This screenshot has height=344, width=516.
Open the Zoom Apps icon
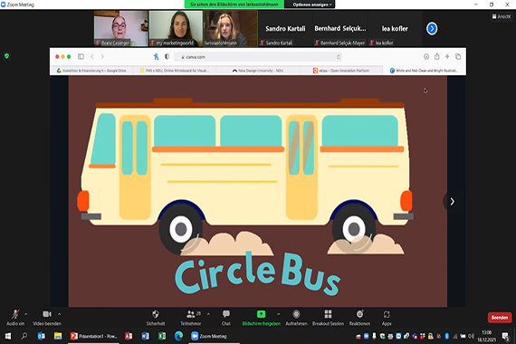(x=387, y=315)
